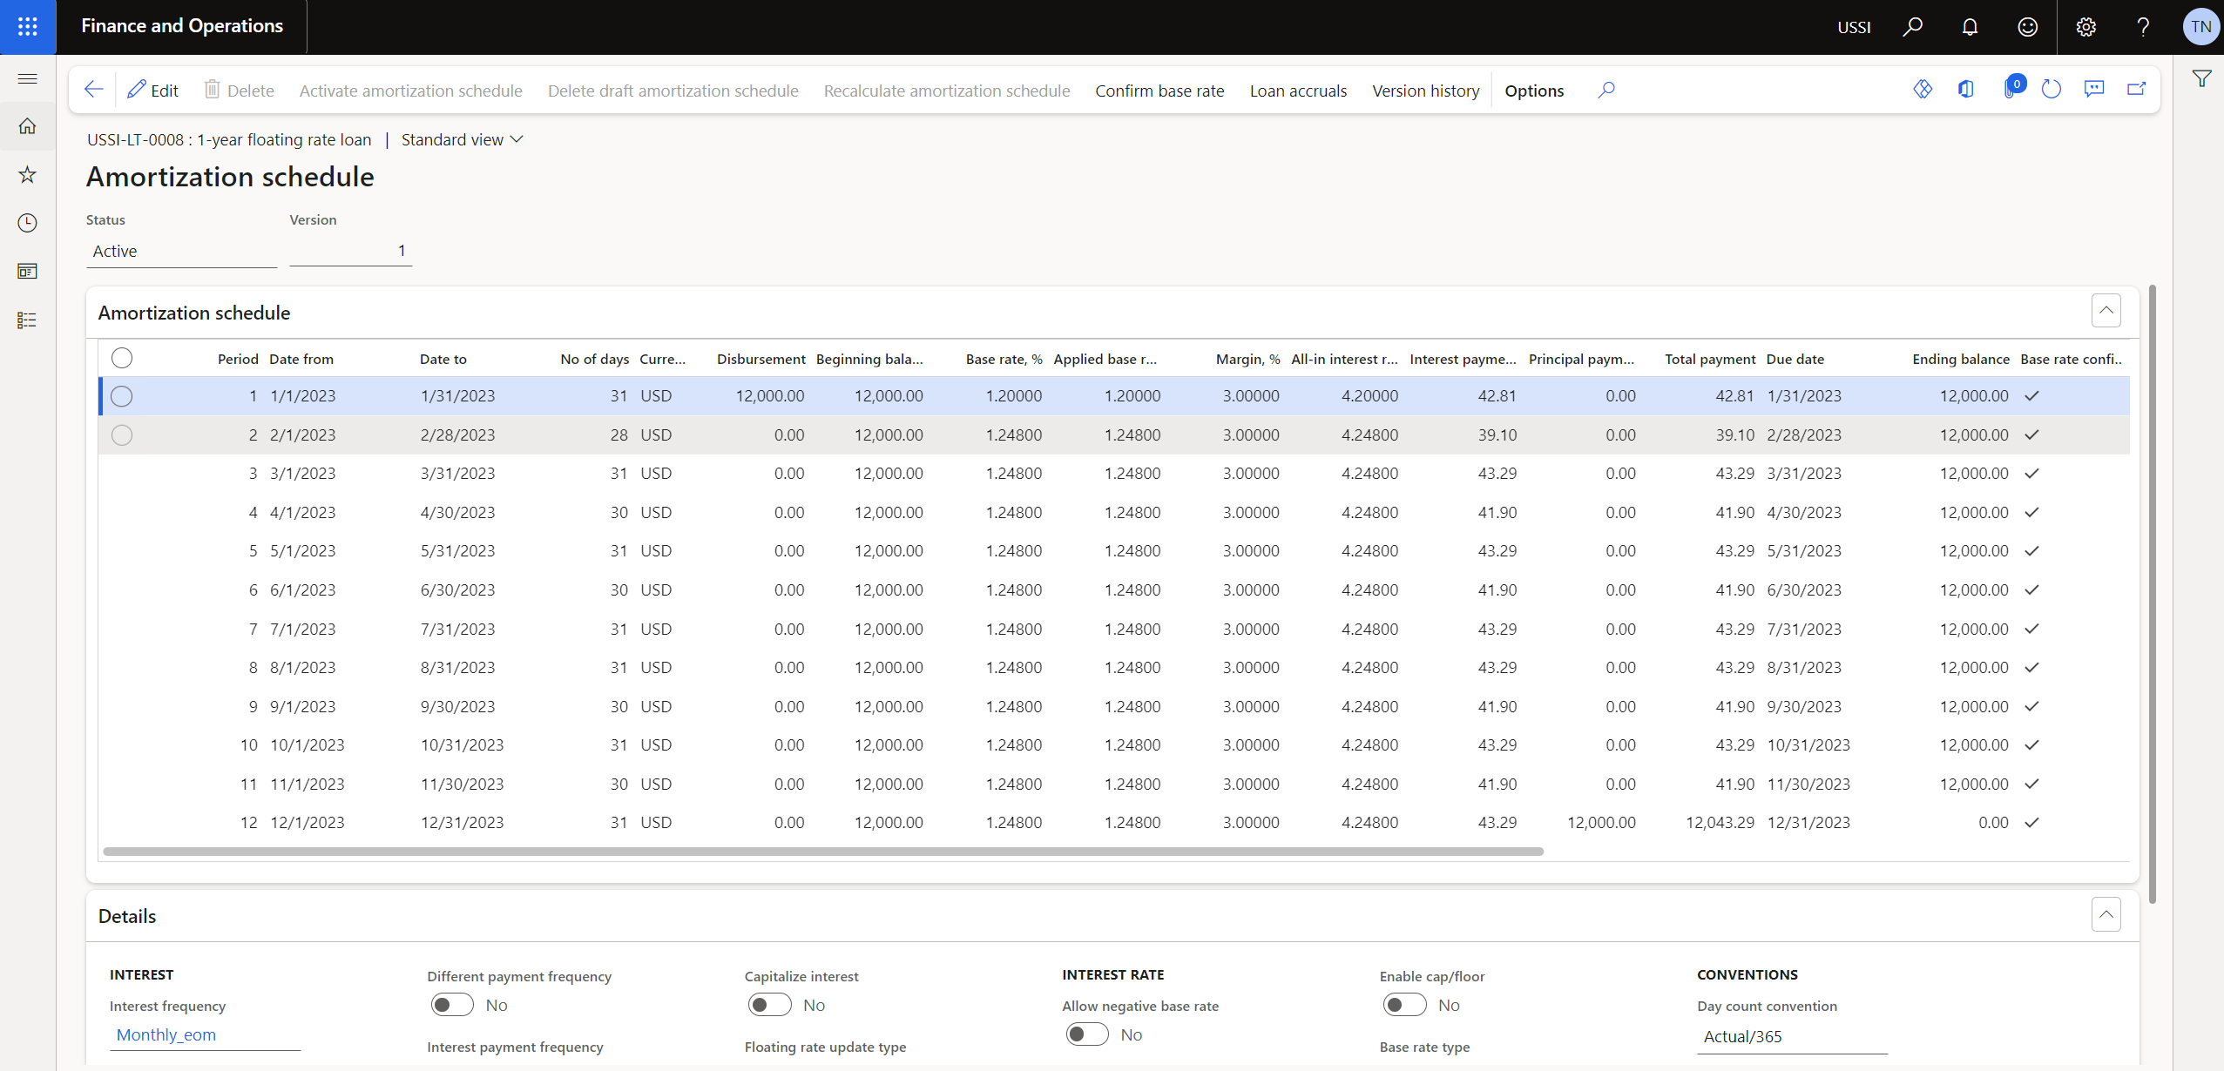Open search with the magnifying glass icon
The image size is (2224, 1071).
point(1912,26)
